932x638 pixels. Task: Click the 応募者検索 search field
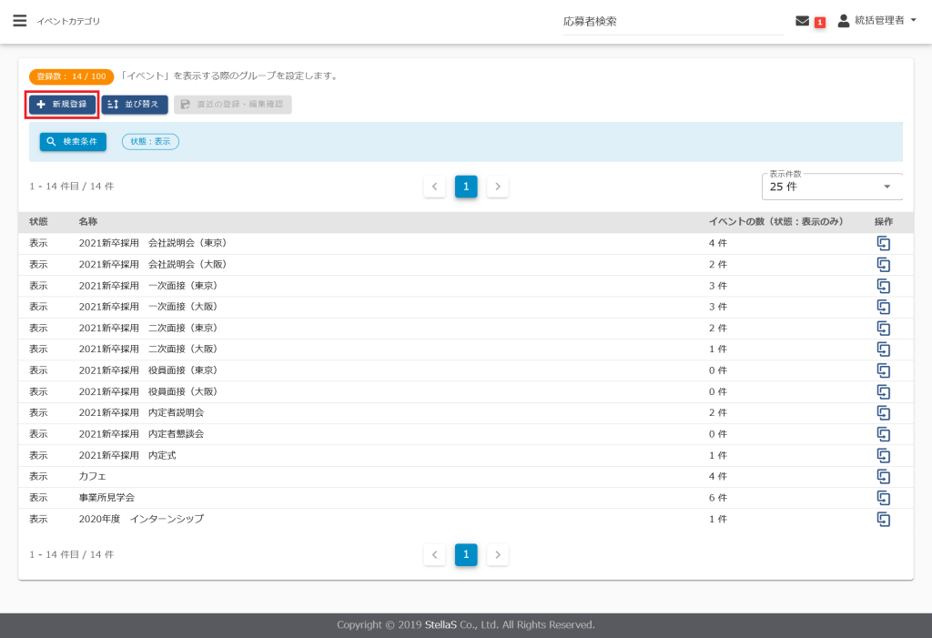pyautogui.click(x=672, y=22)
